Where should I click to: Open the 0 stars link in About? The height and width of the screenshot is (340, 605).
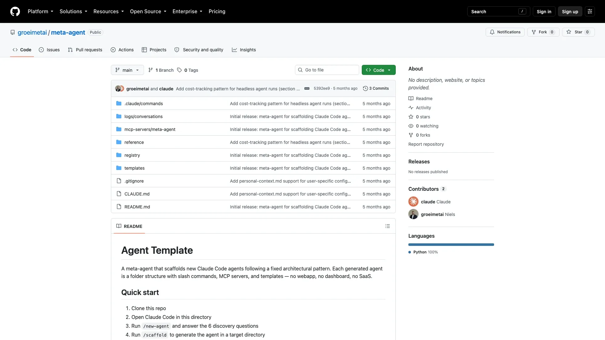(x=423, y=117)
